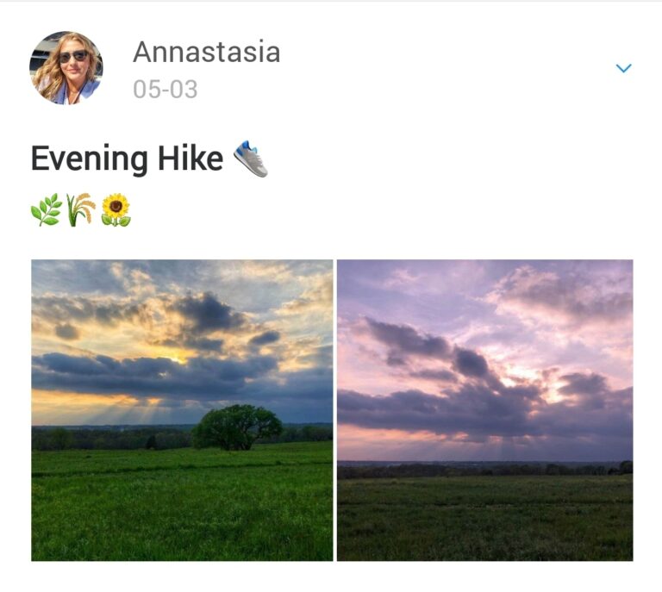Click the sneaker emoji
Screen dimensions: 662x592
click(x=251, y=159)
